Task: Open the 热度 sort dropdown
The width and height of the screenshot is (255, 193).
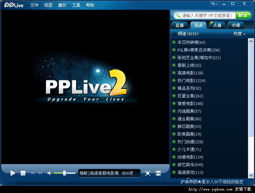Action: [x=239, y=34]
